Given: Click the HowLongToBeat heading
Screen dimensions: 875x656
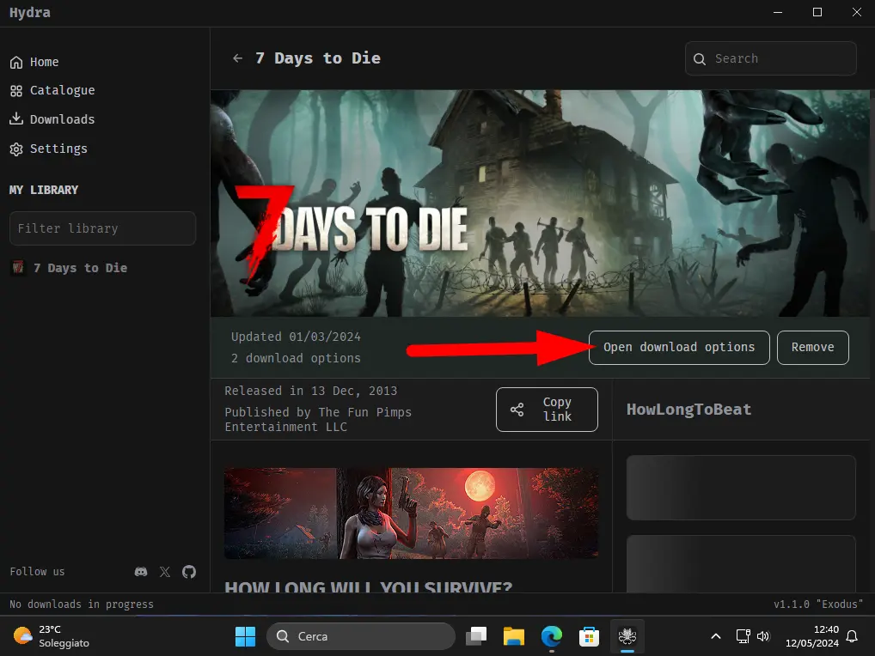Looking at the screenshot, I should coord(688,410).
